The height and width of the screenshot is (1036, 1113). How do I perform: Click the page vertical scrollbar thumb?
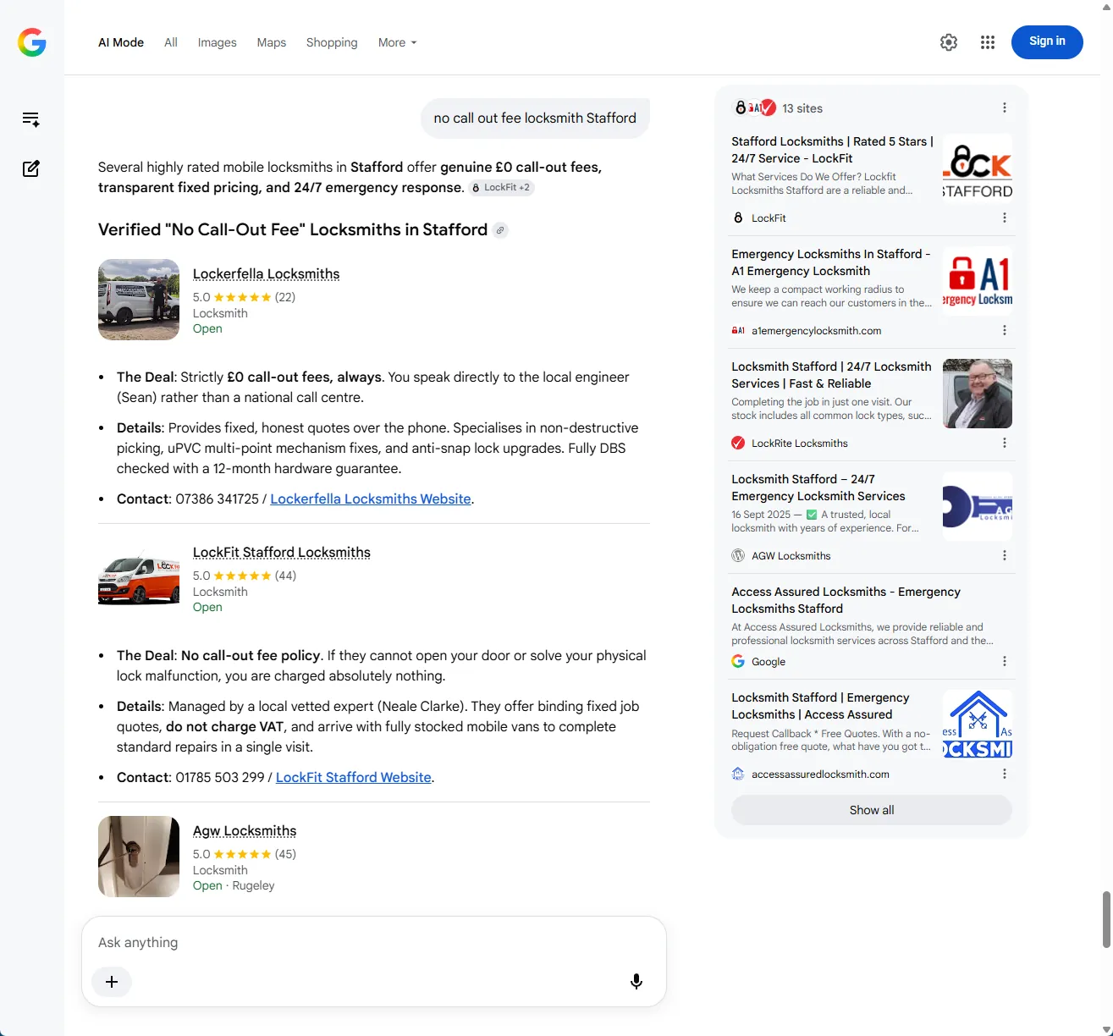(1106, 919)
